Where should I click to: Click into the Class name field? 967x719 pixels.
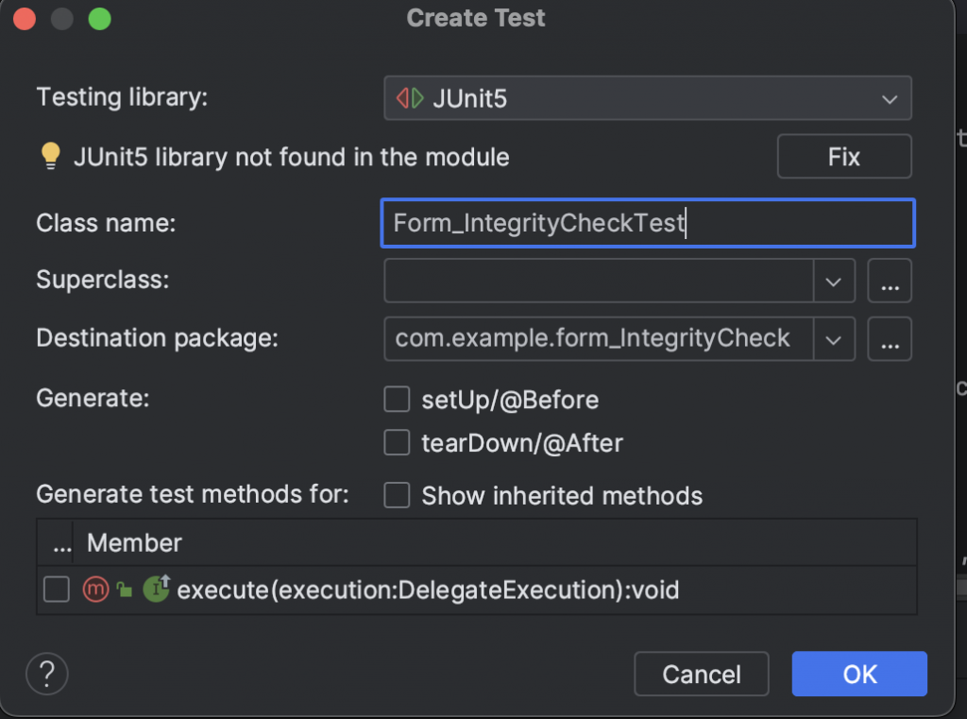pyautogui.click(x=647, y=223)
